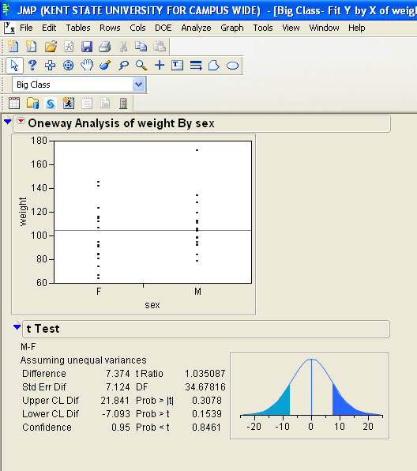Click the data table grid icon
This screenshot has height=471, width=417.
(x=14, y=103)
